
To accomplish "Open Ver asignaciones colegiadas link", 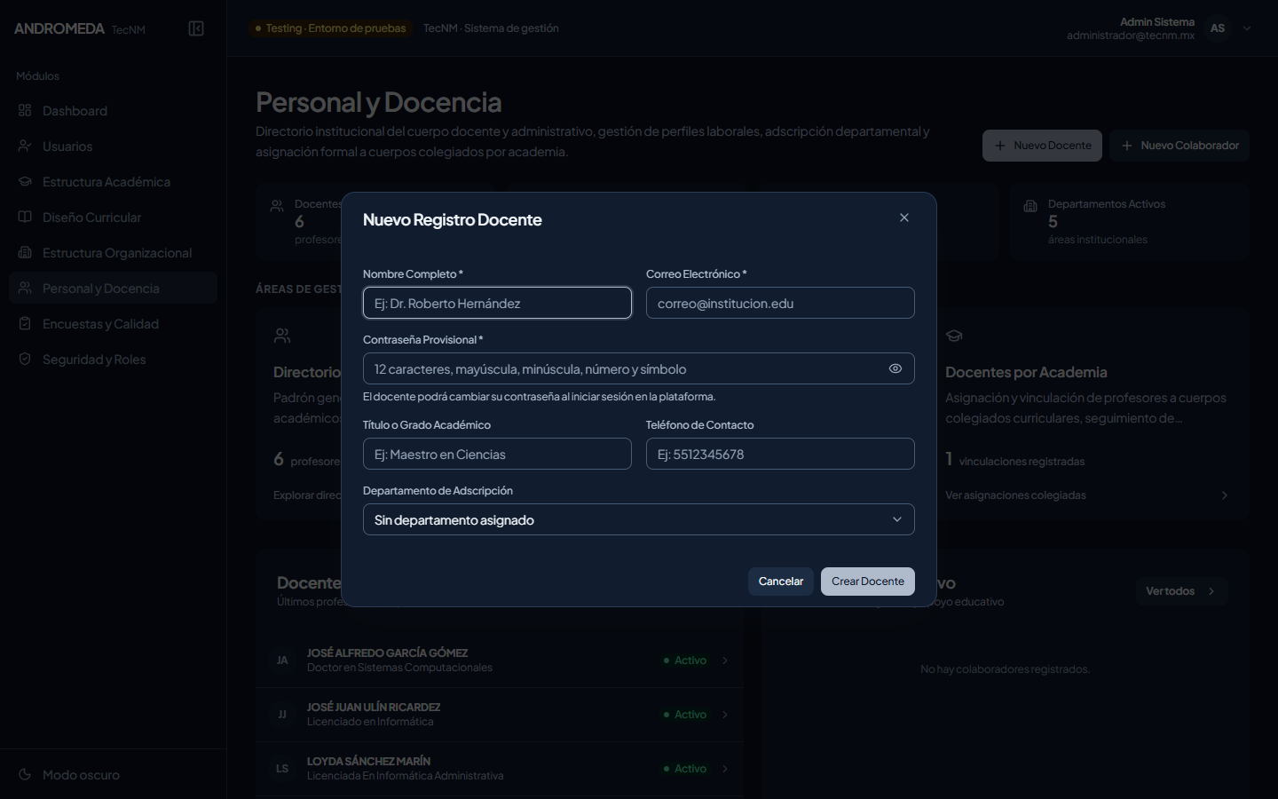I will point(1015,495).
